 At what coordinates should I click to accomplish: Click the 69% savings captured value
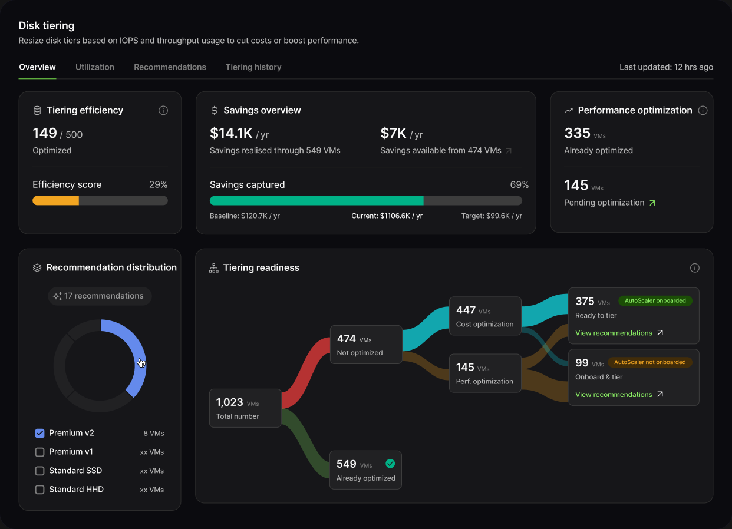pos(519,185)
